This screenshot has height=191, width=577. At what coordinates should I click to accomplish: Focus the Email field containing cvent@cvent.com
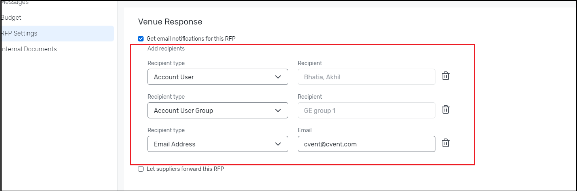click(367, 144)
